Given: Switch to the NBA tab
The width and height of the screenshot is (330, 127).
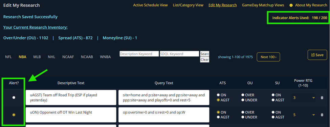Looking at the screenshot, I should [x=22, y=57].
